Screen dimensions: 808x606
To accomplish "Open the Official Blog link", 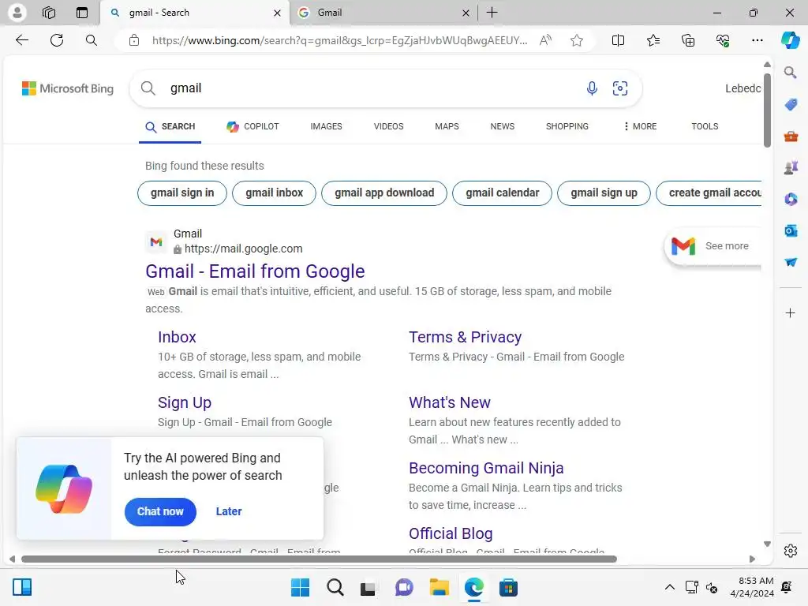I will click(x=451, y=533).
